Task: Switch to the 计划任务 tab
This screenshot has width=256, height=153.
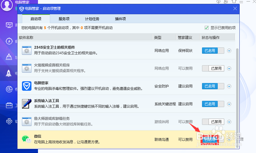Action: point(92,19)
